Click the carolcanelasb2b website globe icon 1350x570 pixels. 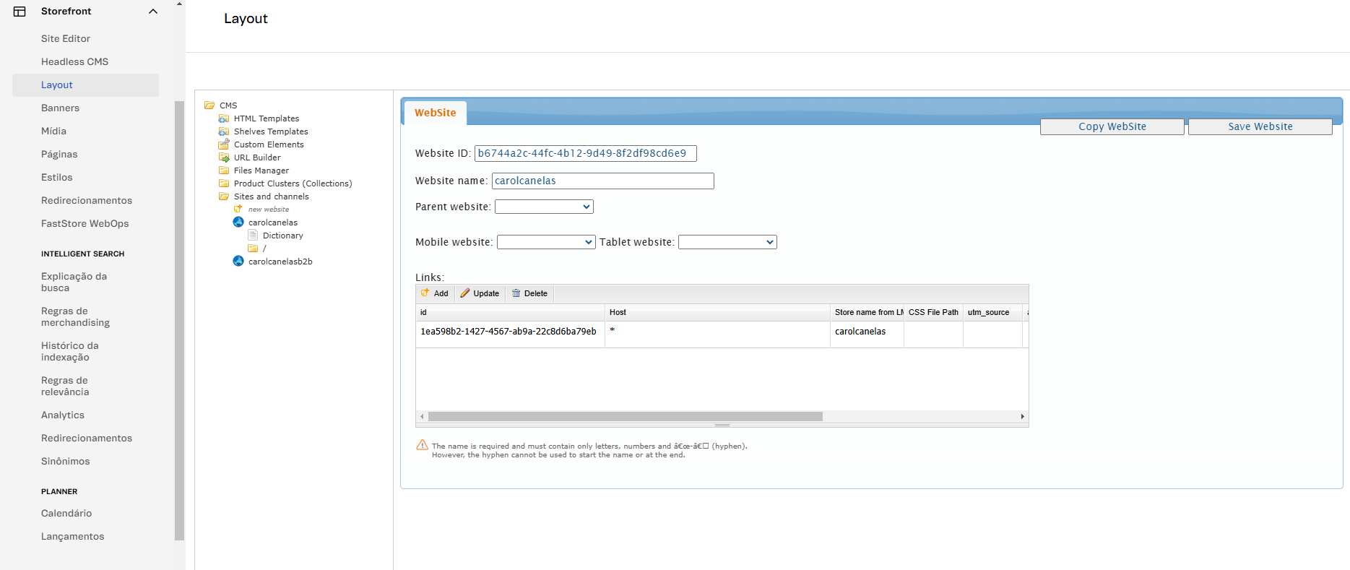click(x=238, y=262)
